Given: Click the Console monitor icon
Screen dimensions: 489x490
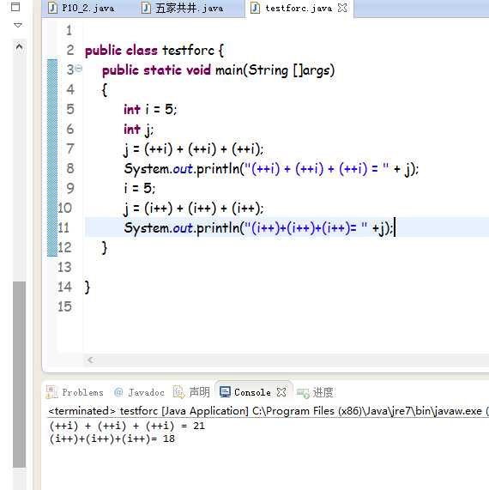Looking at the screenshot, I should (x=225, y=392).
